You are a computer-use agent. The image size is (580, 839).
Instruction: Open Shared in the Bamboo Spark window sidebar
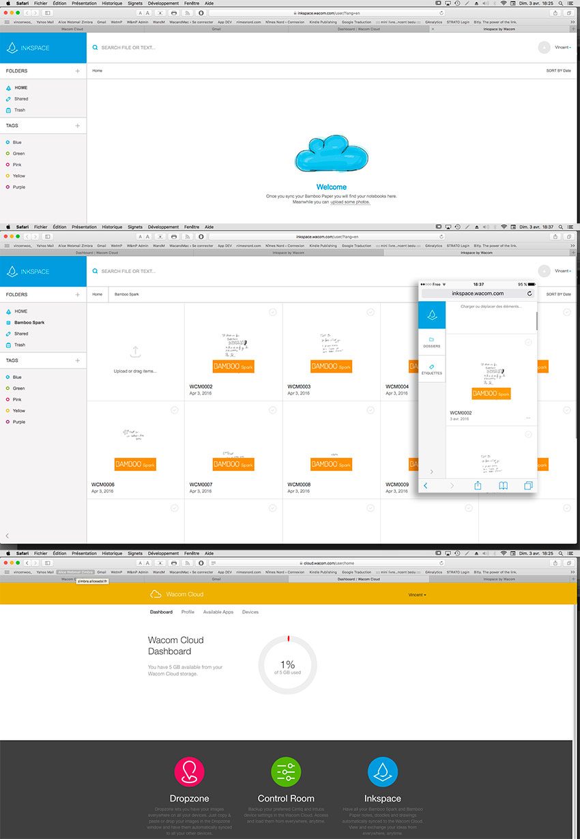click(x=21, y=334)
